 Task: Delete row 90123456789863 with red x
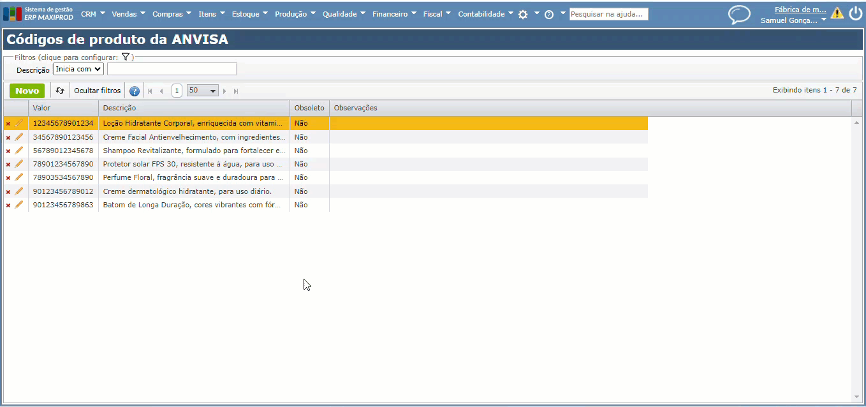click(x=8, y=205)
